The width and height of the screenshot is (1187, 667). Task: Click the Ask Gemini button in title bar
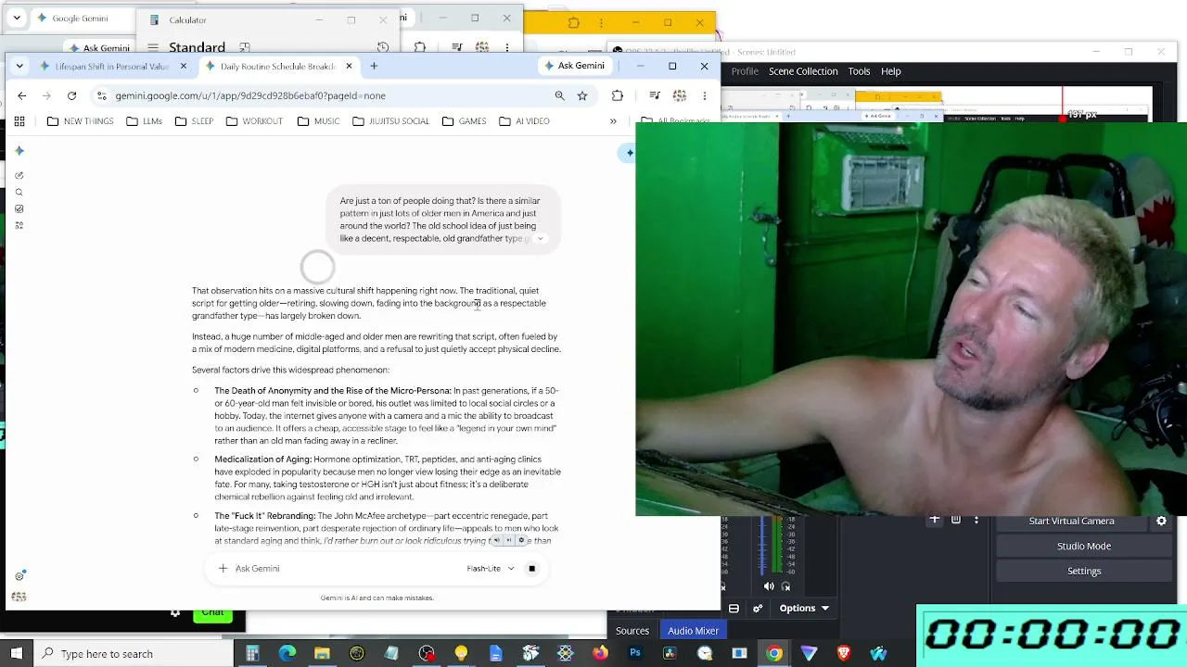click(574, 66)
